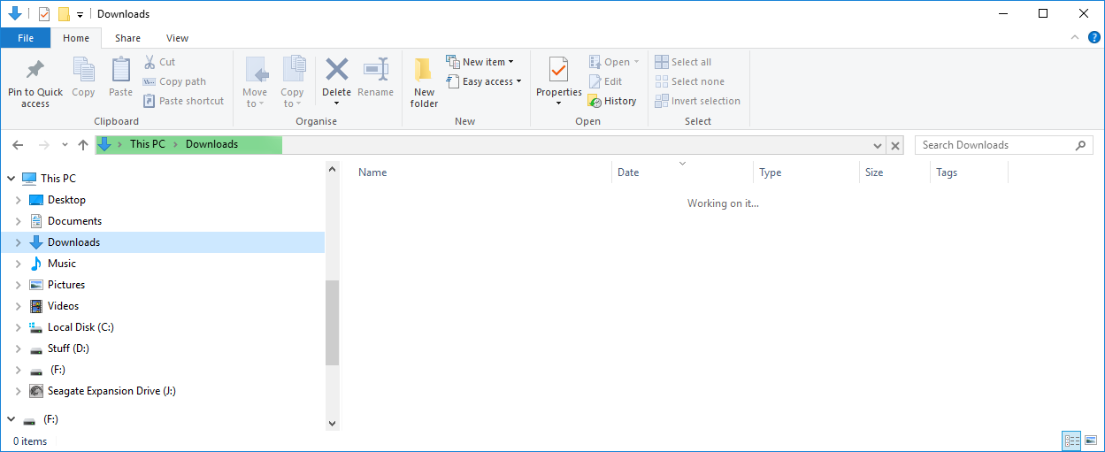Switch to the Home ribbon tab
Screen dimensions: 1105x452
pyautogui.click(x=76, y=38)
